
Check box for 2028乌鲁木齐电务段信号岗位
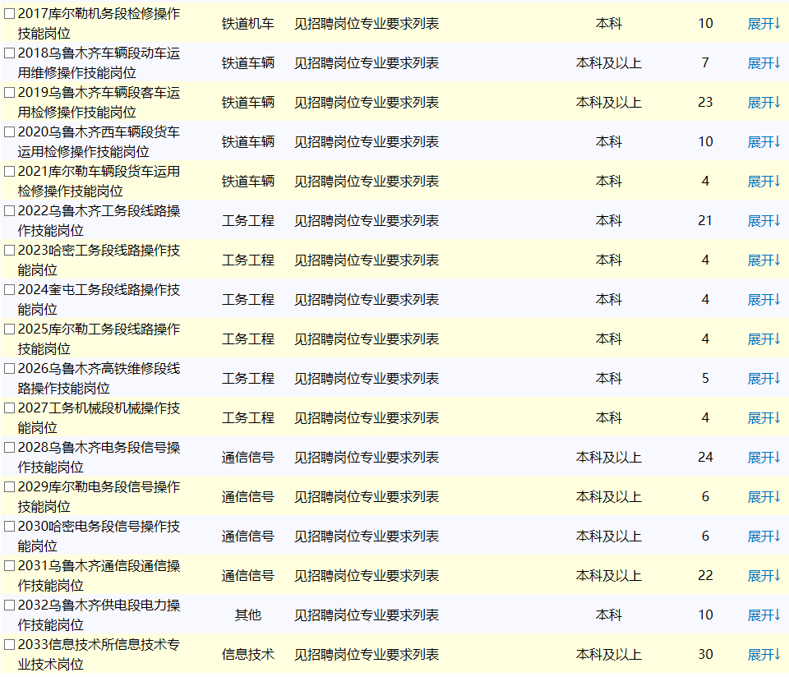pos(10,447)
